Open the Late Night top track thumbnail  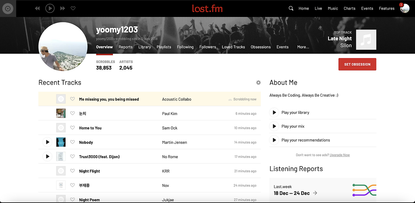(x=366, y=40)
